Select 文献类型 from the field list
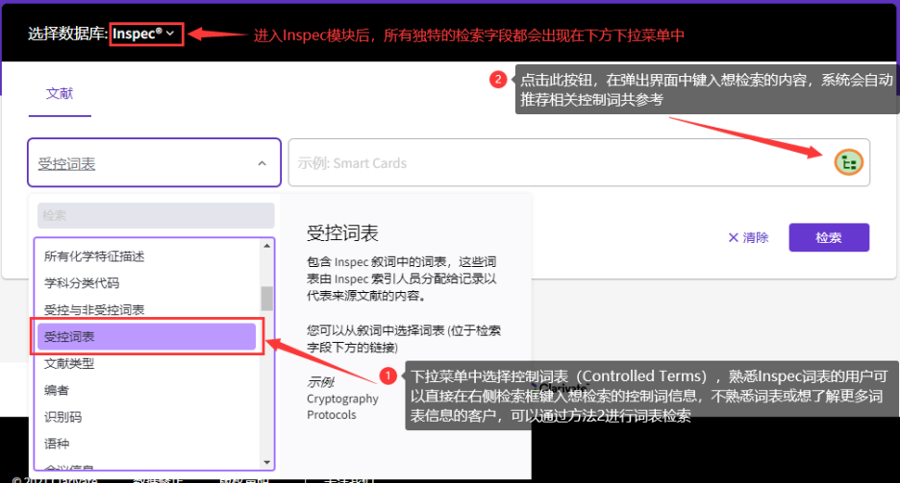This screenshot has width=900, height=484. (x=69, y=363)
